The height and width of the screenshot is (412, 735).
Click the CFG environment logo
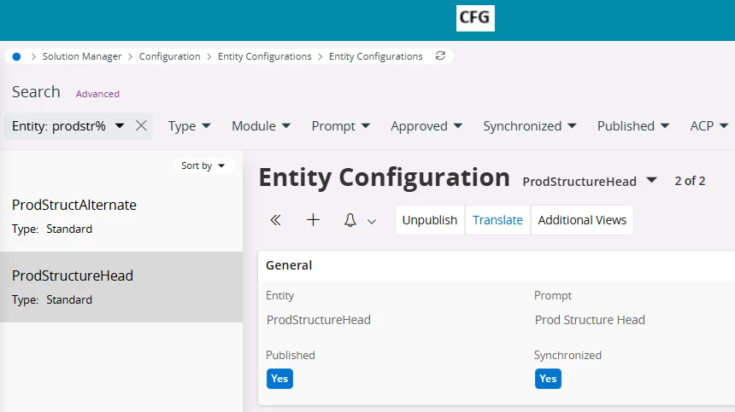pyautogui.click(x=475, y=18)
